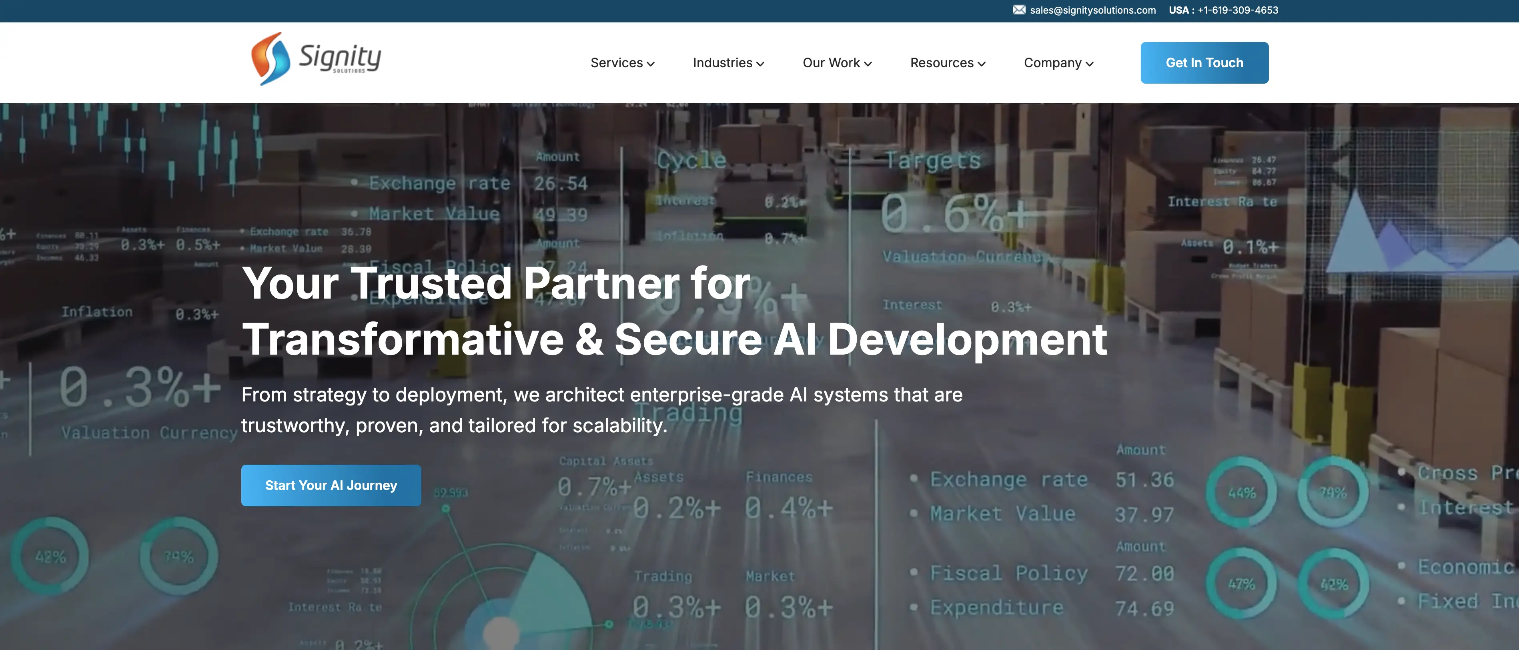Image resolution: width=1519 pixels, height=650 pixels.
Task: Click the Get In Touch button
Action: pyautogui.click(x=1204, y=62)
